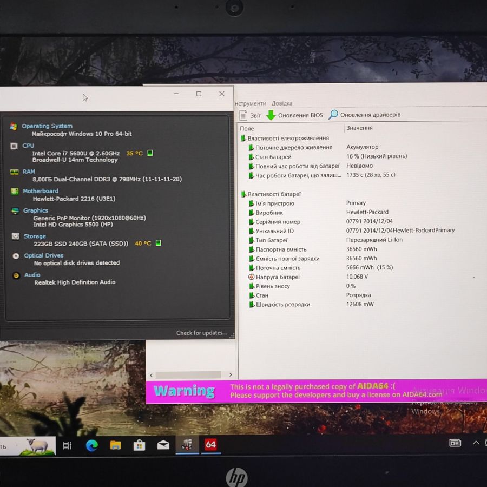Open the Storage section link
The image size is (487, 487).
tap(35, 236)
